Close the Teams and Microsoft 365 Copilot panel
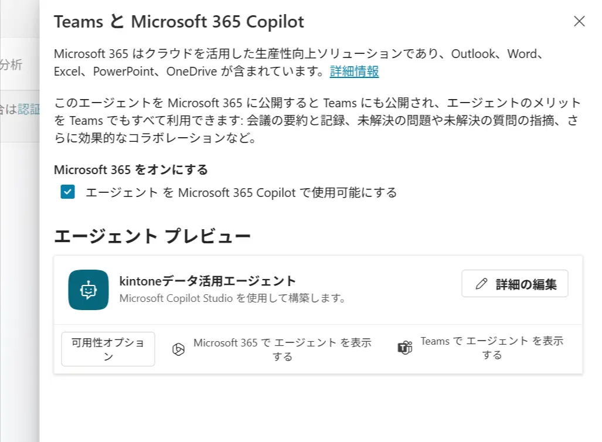 pyautogui.click(x=579, y=22)
